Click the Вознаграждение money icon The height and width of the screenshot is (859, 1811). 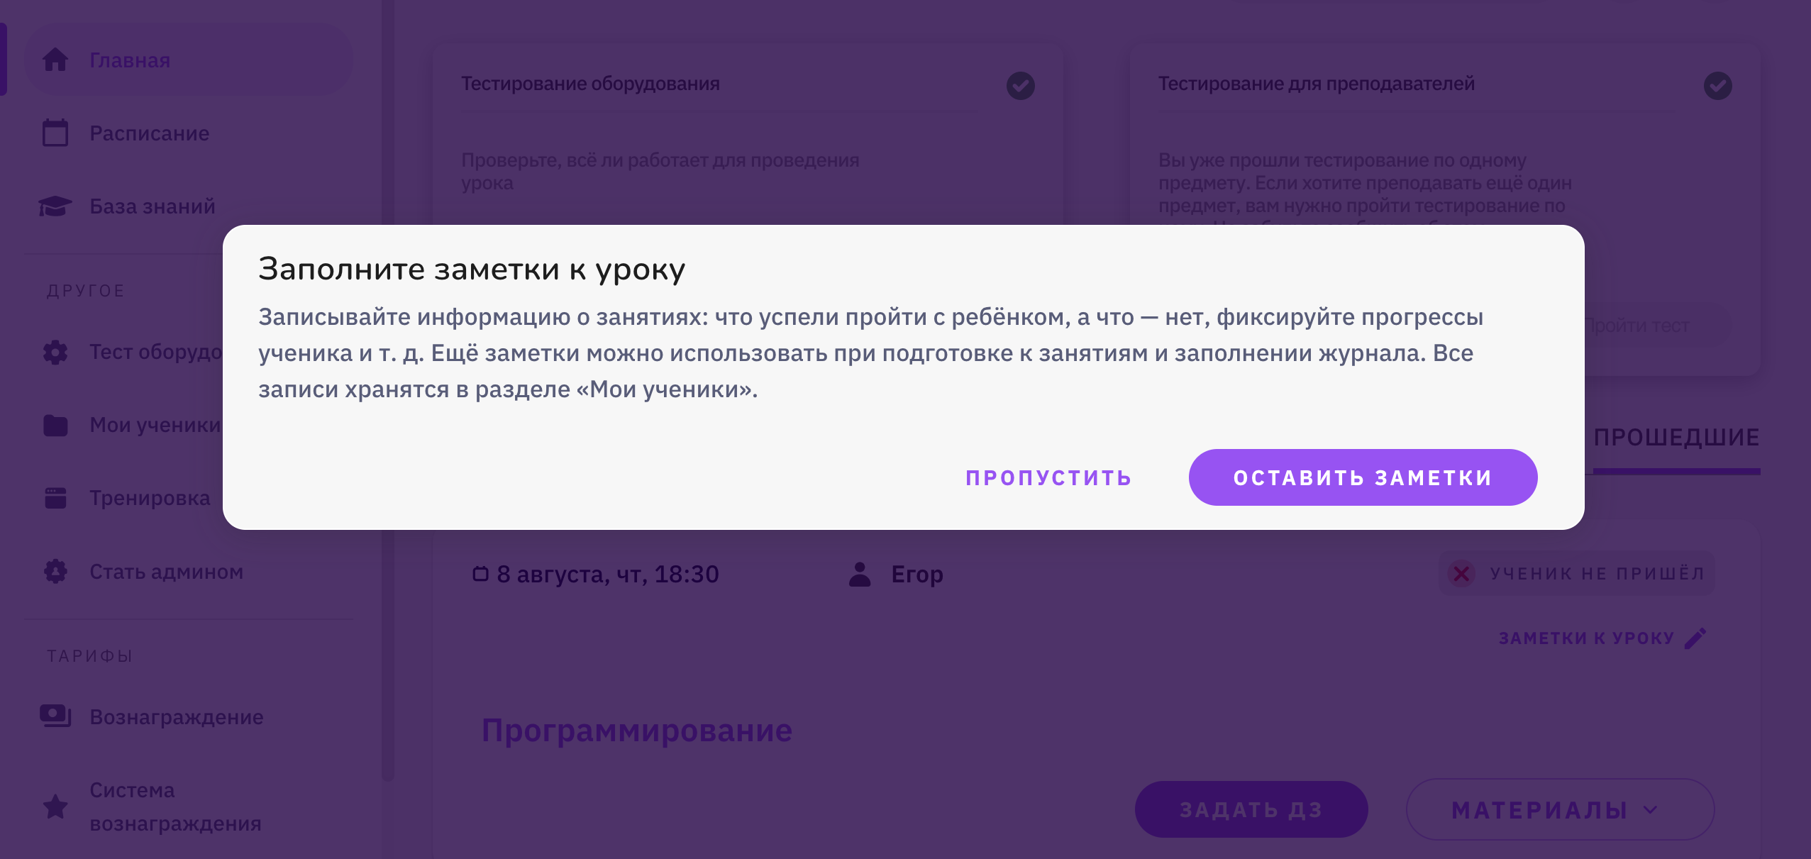[55, 716]
